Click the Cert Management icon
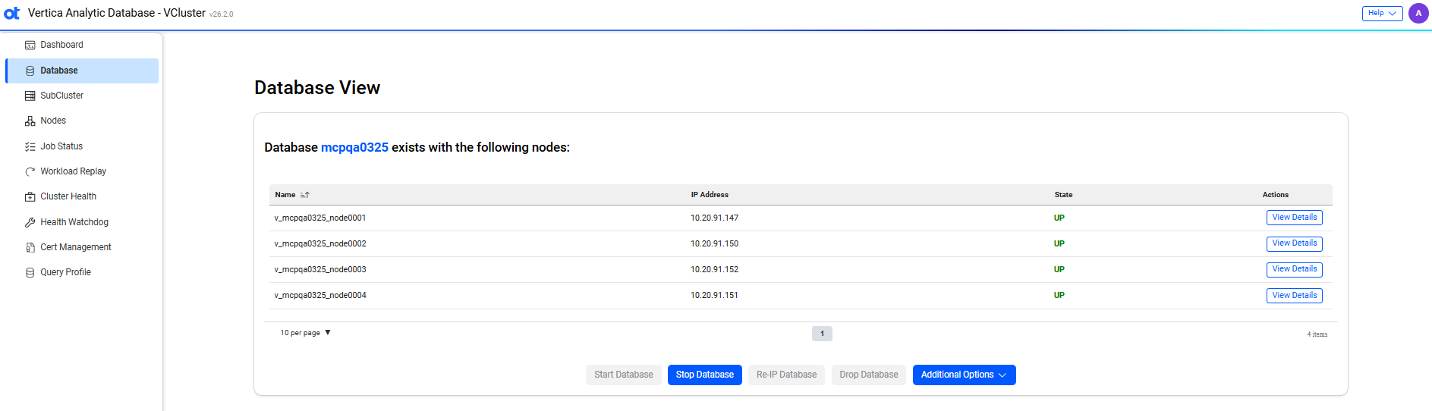 click(x=30, y=247)
